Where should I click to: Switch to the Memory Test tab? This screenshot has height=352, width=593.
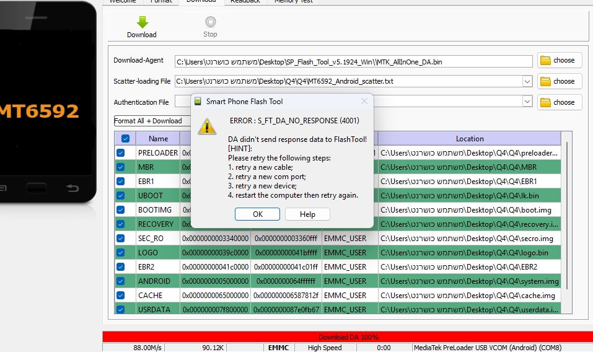click(294, 1)
